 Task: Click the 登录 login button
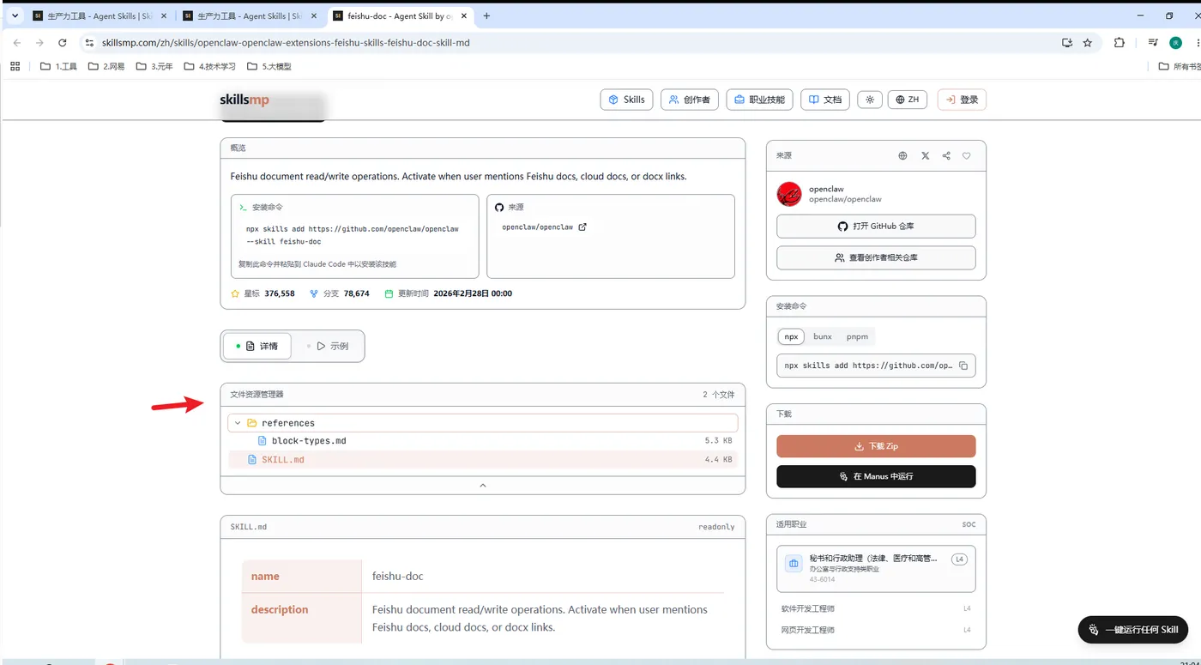[962, 100]
